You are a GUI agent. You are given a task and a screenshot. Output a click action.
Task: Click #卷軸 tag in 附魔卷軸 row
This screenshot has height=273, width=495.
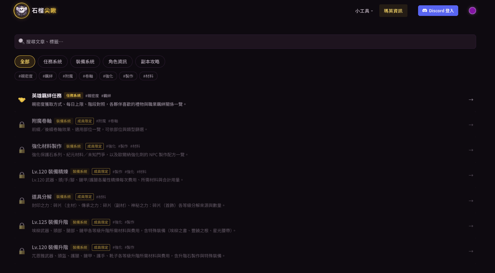pos(113,121)
